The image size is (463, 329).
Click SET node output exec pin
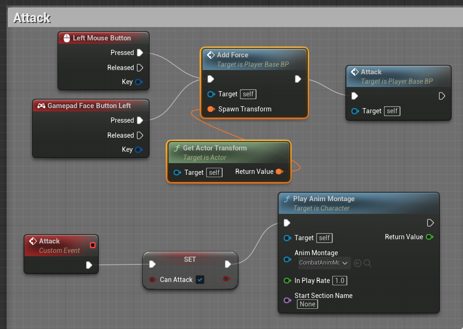[228, 264]
